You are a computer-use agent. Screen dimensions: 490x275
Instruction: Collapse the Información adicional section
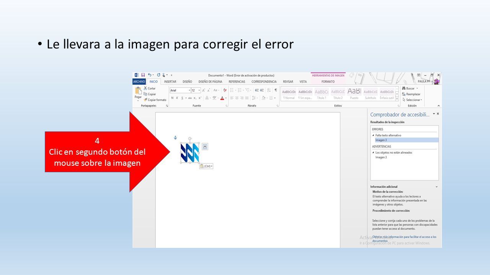(x=437, y=187)
